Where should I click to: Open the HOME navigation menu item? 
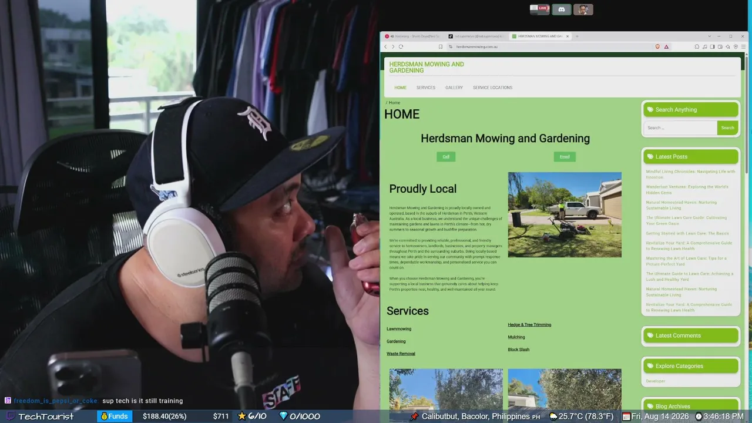click(x=400, y=88)
